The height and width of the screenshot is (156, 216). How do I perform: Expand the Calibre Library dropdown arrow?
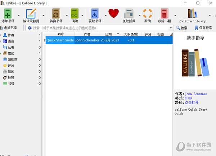(x=210, y=15)
